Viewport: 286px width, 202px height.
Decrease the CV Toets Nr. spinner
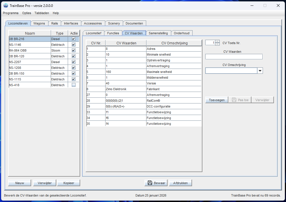[x=217, y=44]
